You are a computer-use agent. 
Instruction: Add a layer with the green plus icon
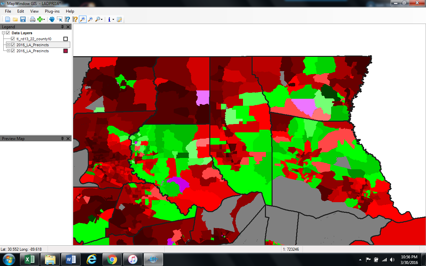click(40, 19)
